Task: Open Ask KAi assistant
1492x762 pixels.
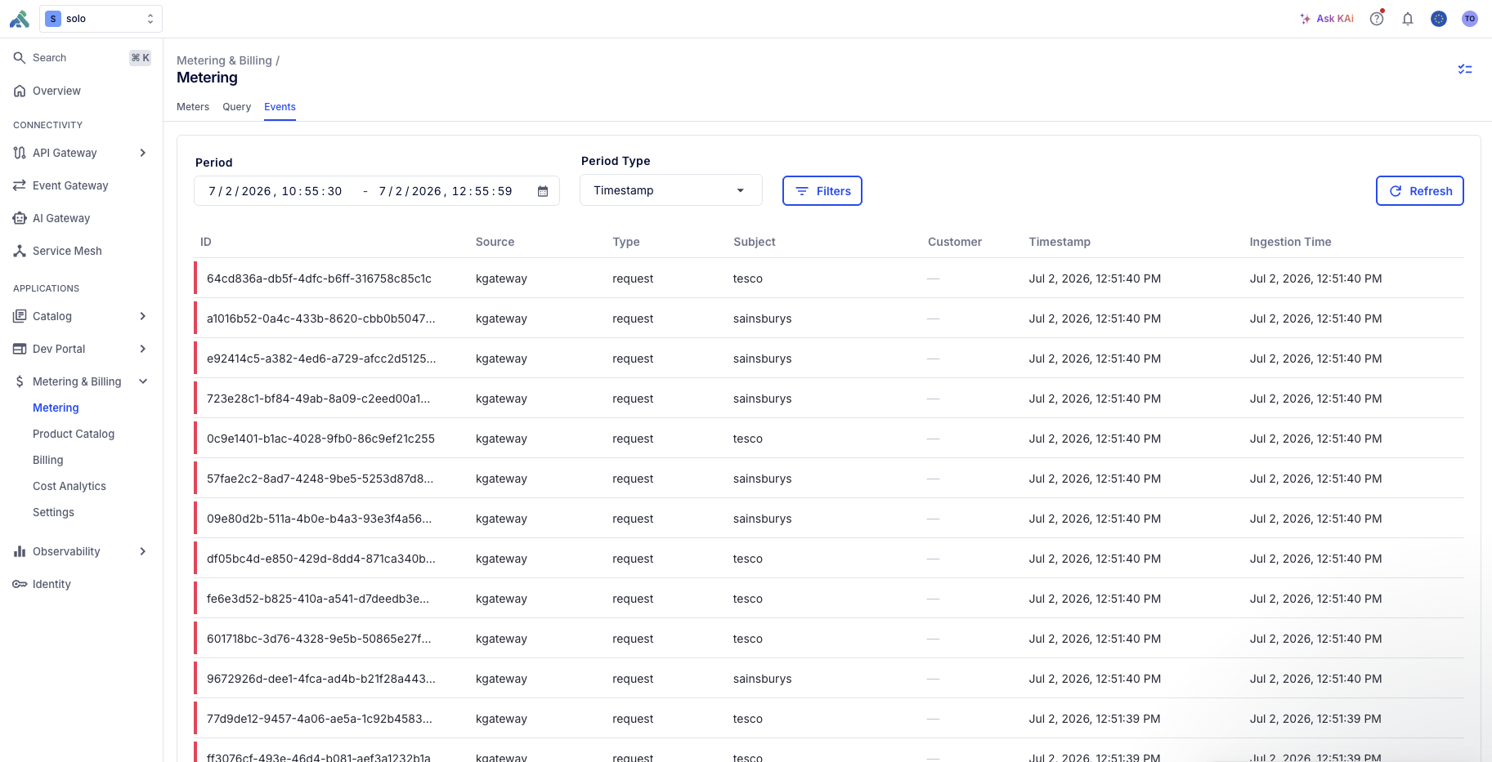Action: [x=1327, y=19]
